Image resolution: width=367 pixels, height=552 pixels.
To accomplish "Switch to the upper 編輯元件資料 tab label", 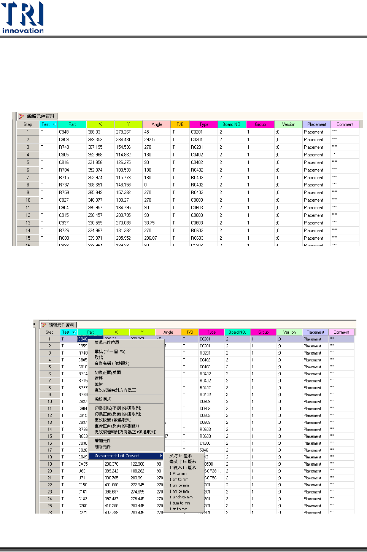I will coord(41,116).
